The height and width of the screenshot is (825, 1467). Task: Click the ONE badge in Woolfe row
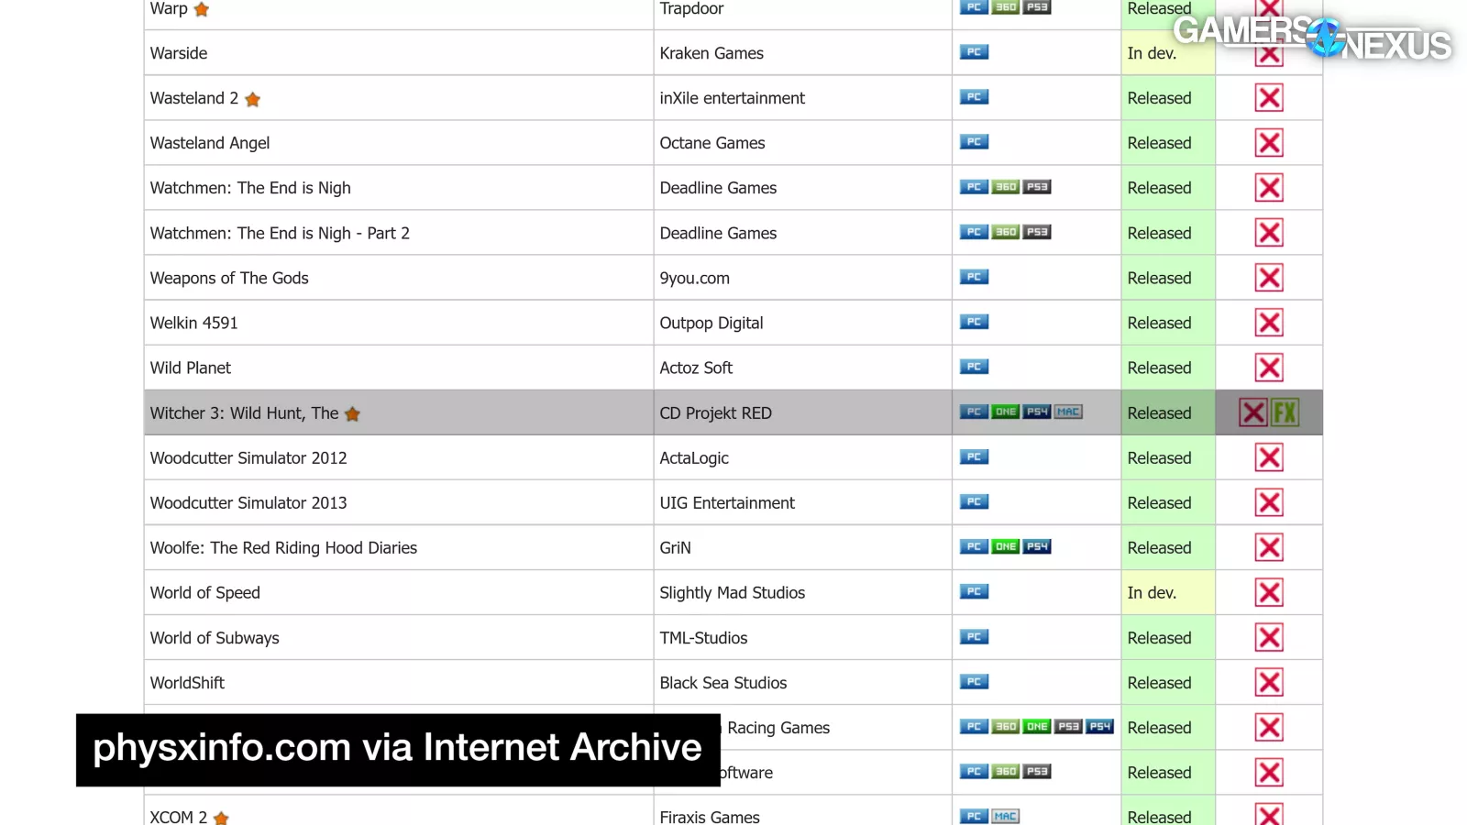point(1006,546)
